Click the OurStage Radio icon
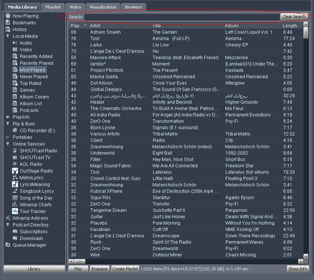The width and height of the screenshot is (314, 280). tap(15, 171)
